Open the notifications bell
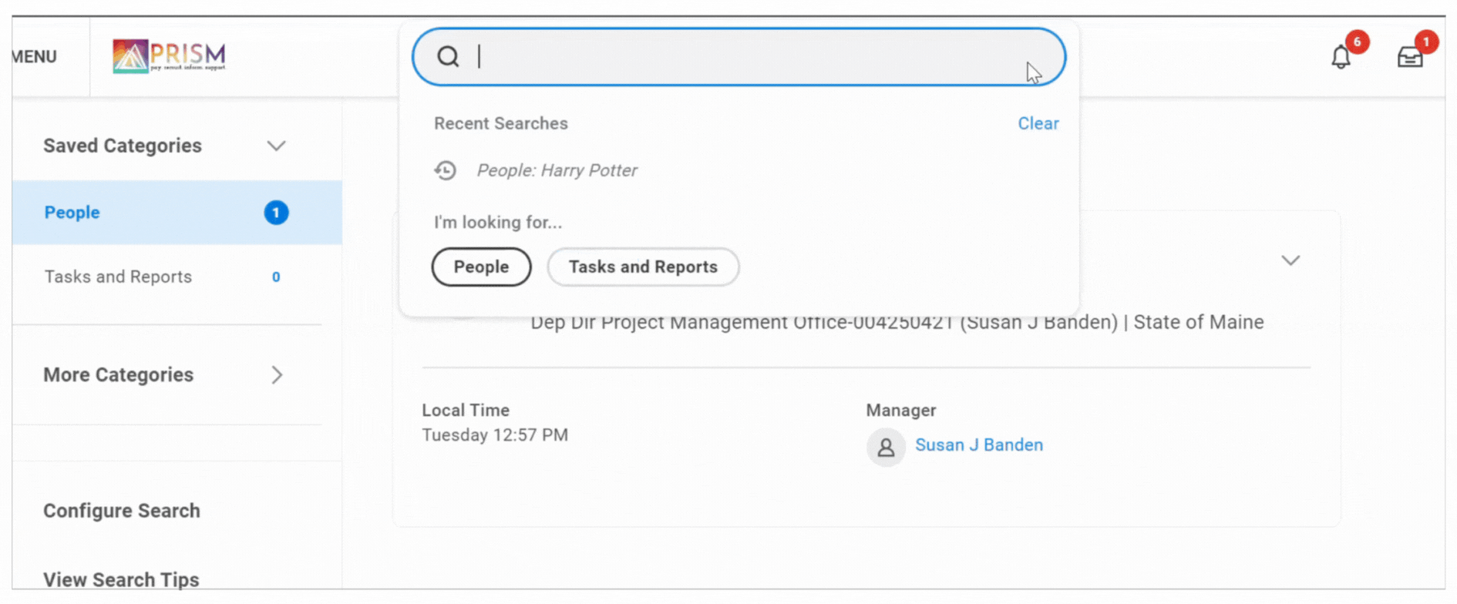 [1341, 57]
